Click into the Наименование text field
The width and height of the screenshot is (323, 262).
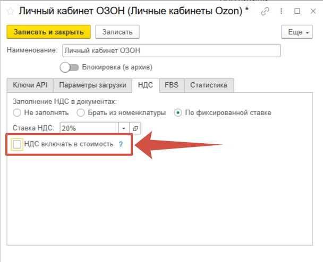click(170, 50)
